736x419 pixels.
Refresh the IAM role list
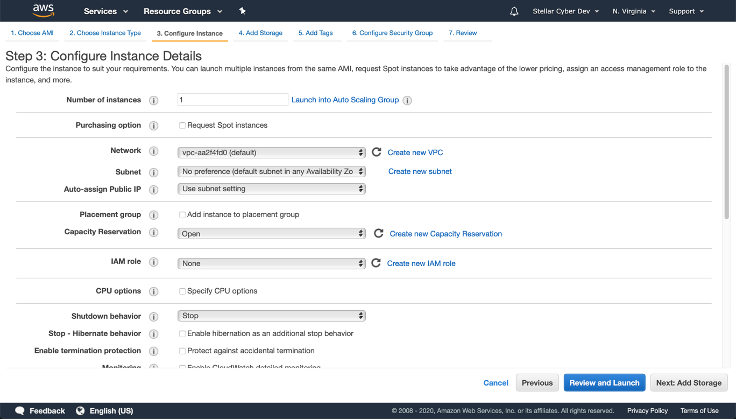(x=376, y=263)
